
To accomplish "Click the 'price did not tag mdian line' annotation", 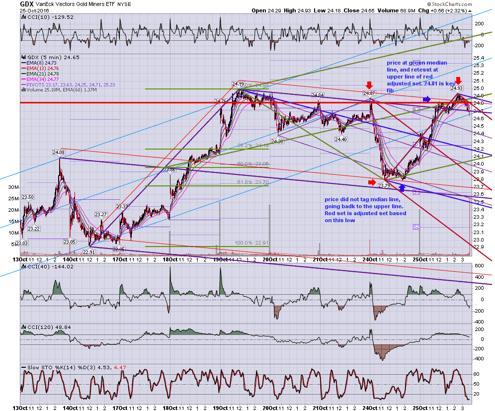I will [x=366, y=210].
